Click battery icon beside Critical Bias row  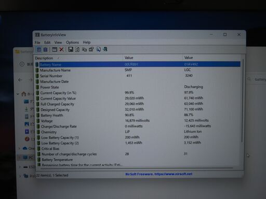click(x=38, y=148)
